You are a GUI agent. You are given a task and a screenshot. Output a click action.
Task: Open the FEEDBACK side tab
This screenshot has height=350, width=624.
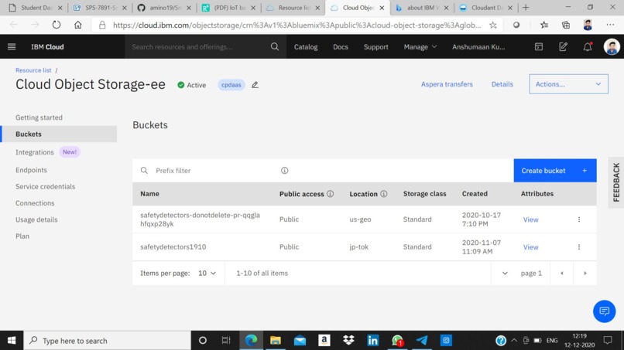point(616,182)
